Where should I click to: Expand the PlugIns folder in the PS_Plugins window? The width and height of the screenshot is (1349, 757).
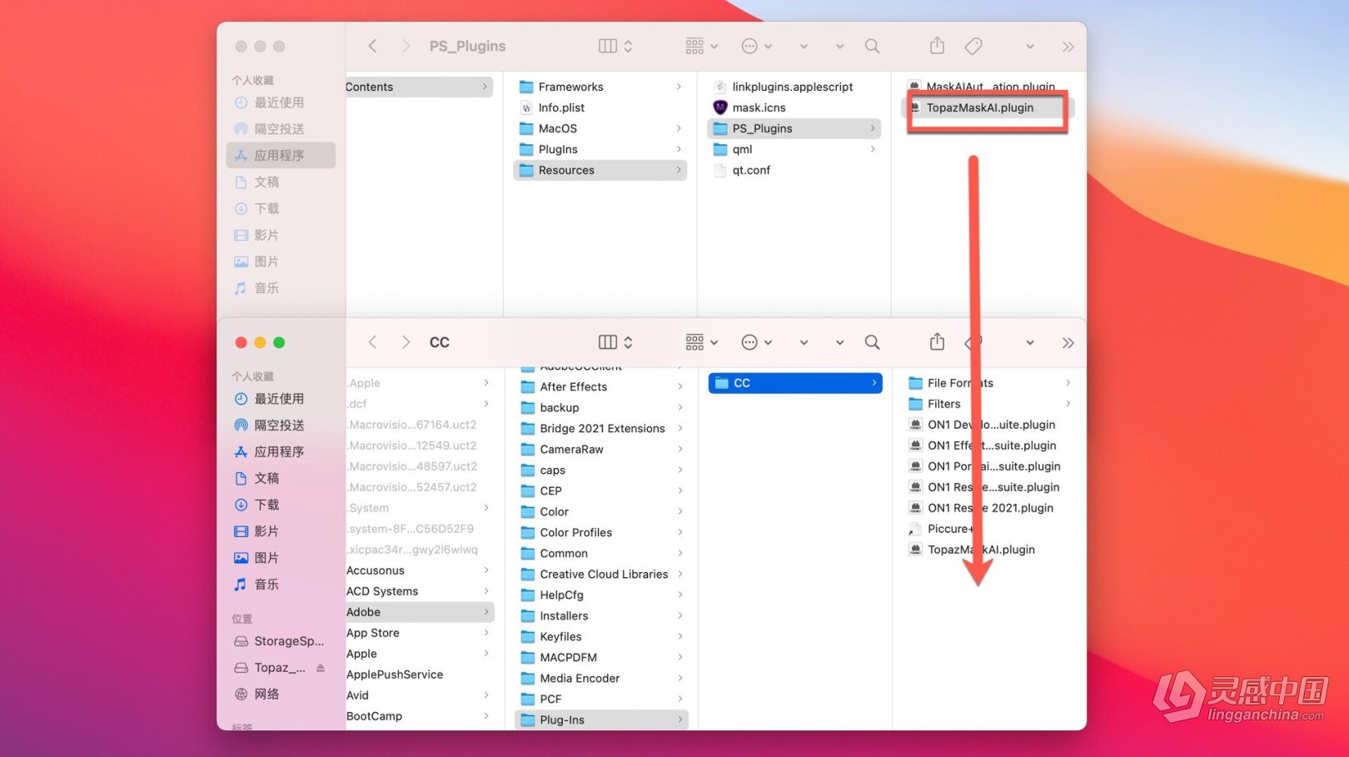click(679, 149)
